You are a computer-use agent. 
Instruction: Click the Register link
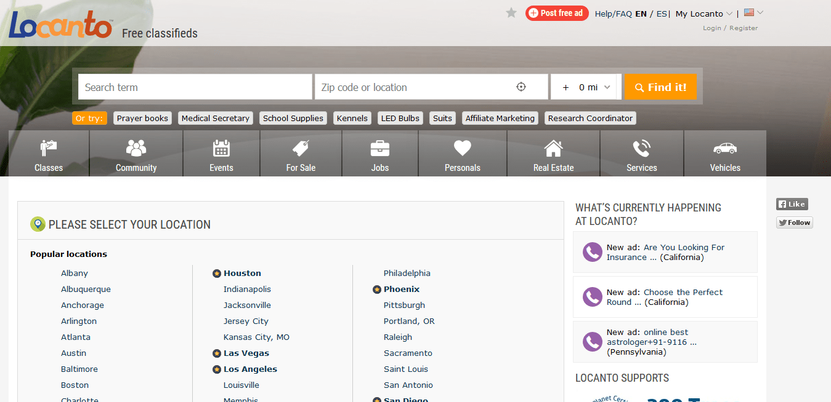(744, 28)
